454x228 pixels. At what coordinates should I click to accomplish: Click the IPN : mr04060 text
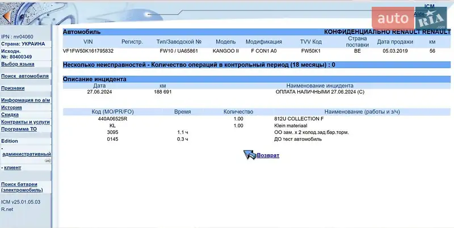[x=17, y=37]
